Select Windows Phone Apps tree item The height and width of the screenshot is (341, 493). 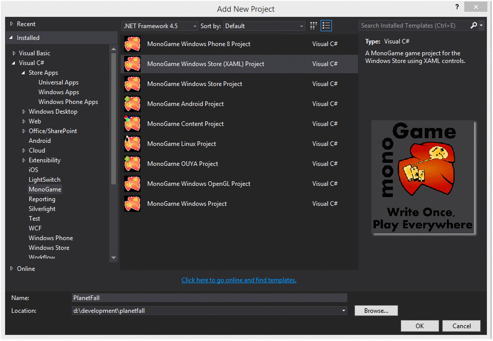[68, 102]
